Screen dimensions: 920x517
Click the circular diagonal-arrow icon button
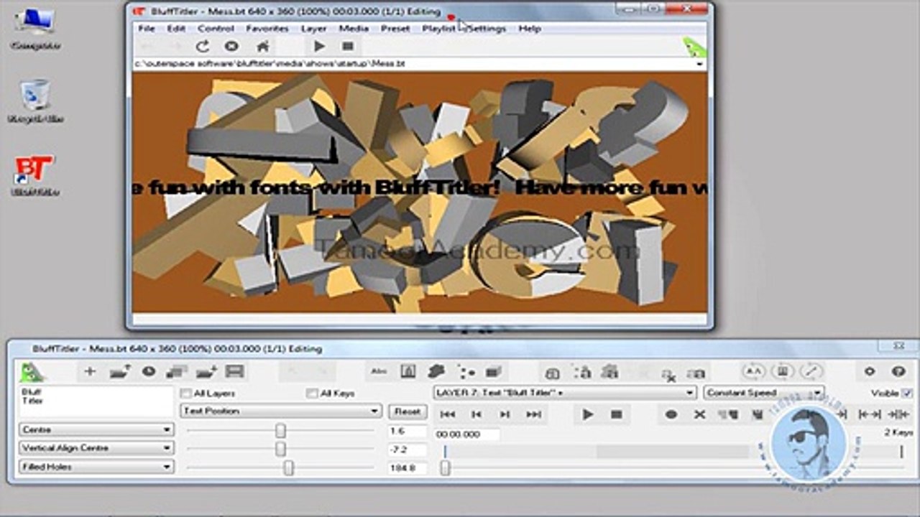click(x=811, y=371)
